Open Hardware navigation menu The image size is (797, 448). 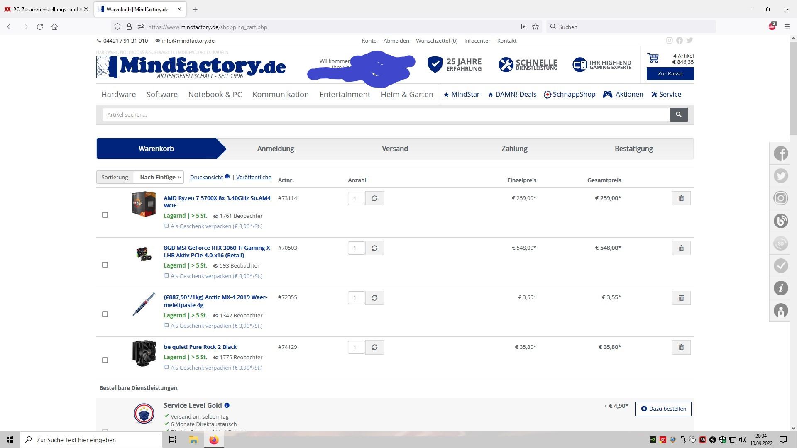(x=119, y=94)
